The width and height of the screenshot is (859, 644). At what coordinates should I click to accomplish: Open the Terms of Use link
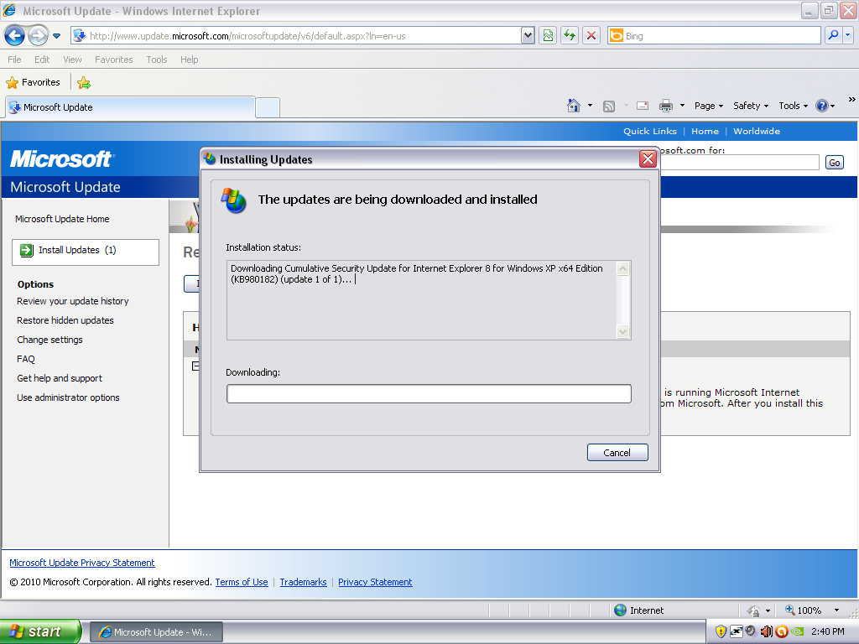[242, 582]
